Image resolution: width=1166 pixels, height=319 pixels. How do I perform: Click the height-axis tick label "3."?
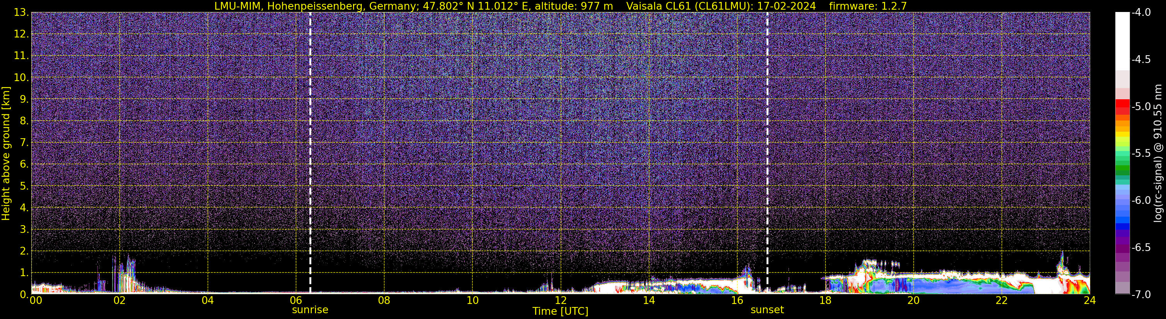click(x=24, y=229)
